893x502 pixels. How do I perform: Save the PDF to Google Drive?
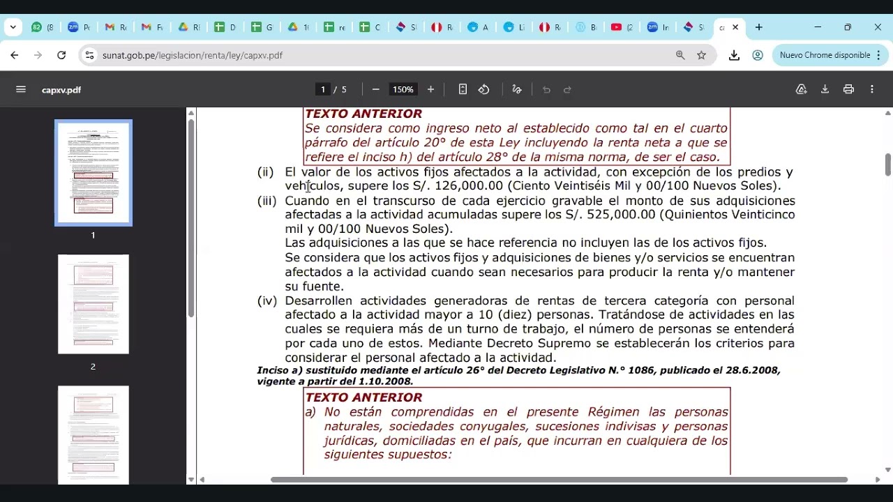(x=801, y=89)
